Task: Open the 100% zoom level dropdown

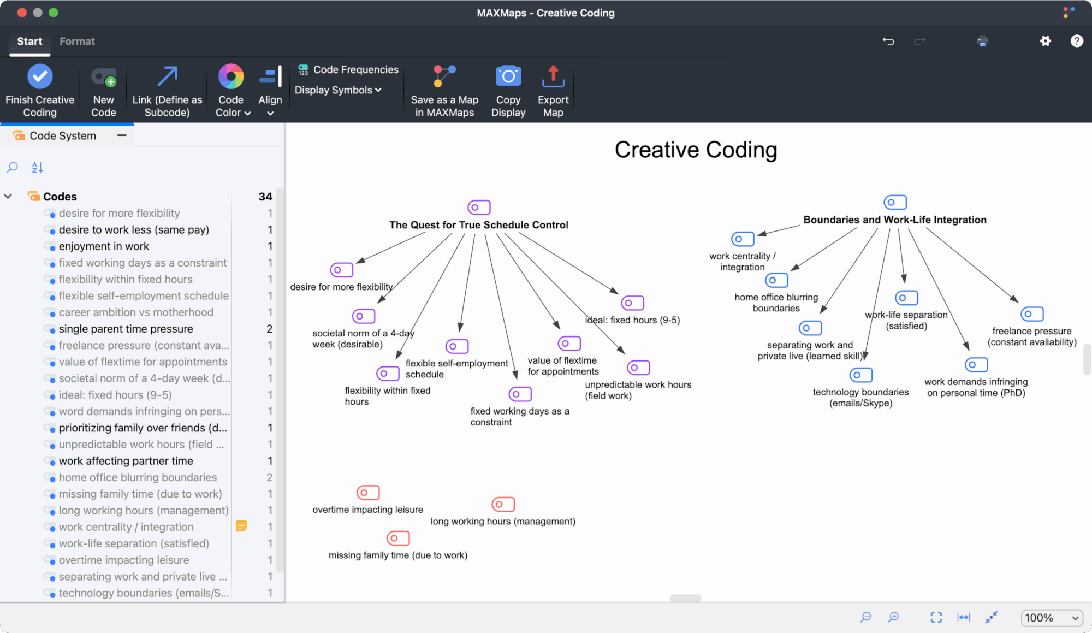Action: pyautogui.click(x=1052, y=618)
